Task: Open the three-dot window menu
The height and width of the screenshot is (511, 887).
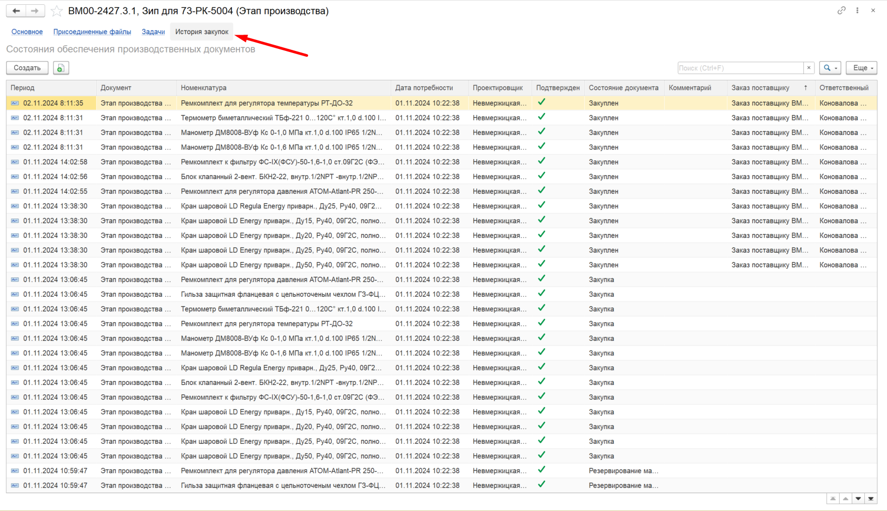Action: [x=857, y=10]
